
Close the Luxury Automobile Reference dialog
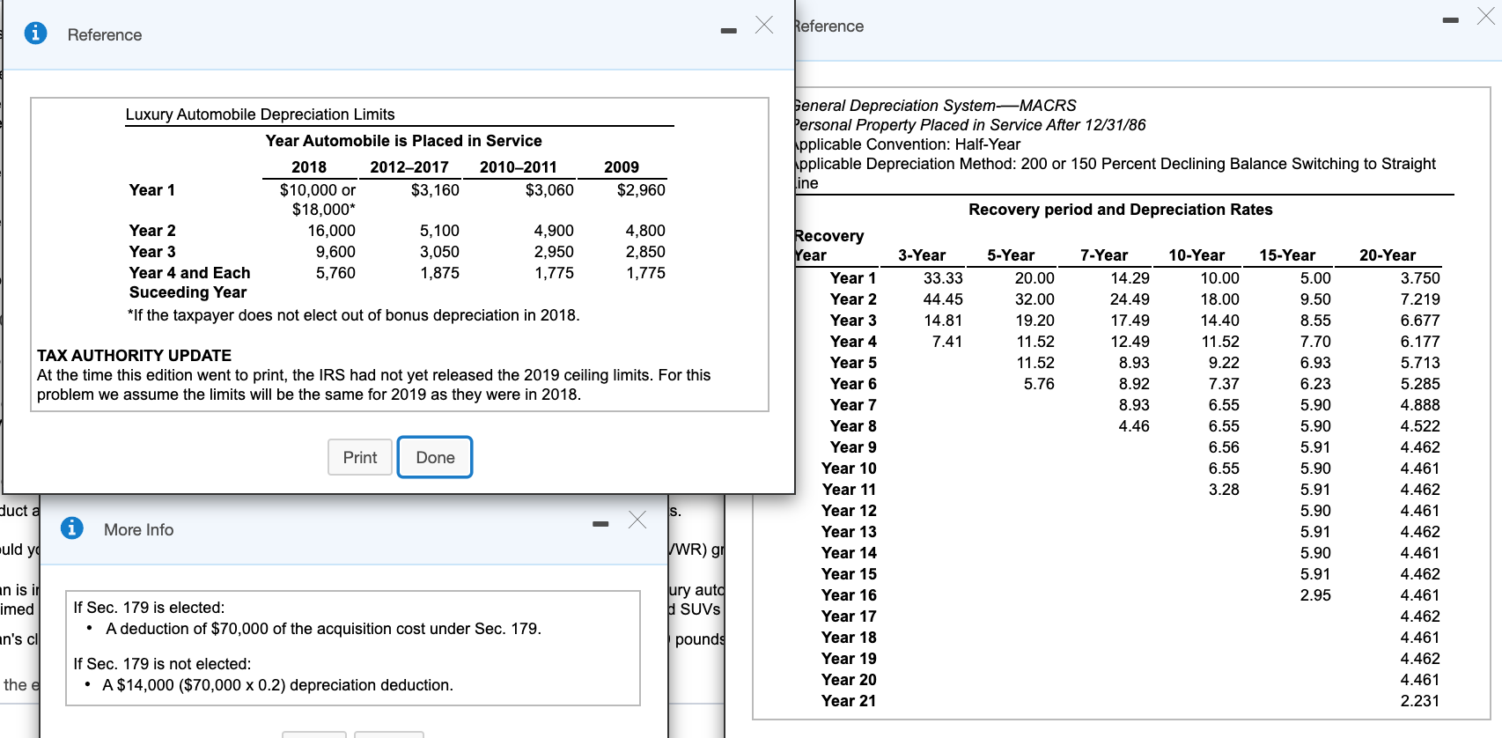coord(764,25)
